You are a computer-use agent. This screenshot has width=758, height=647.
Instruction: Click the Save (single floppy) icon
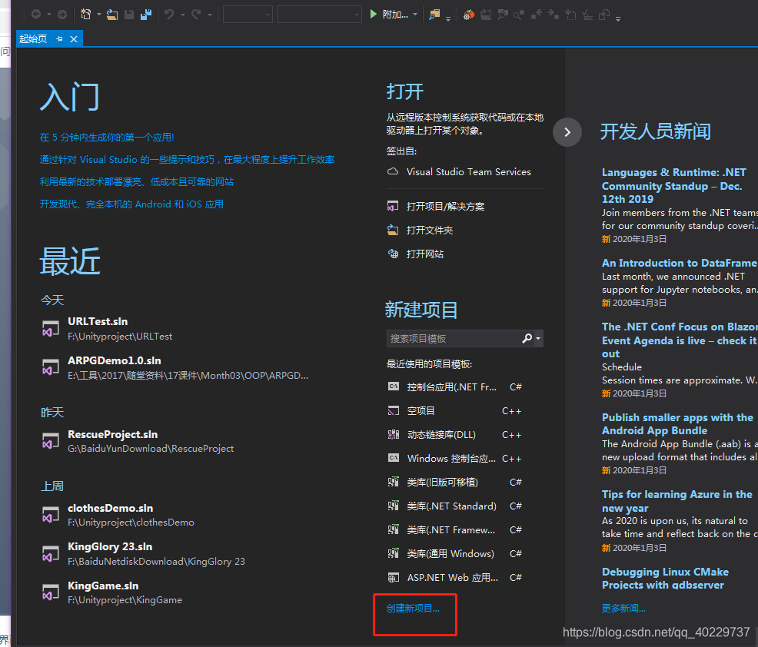point(129,15)
